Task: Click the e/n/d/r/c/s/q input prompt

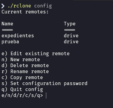Action: coord(22,95)
